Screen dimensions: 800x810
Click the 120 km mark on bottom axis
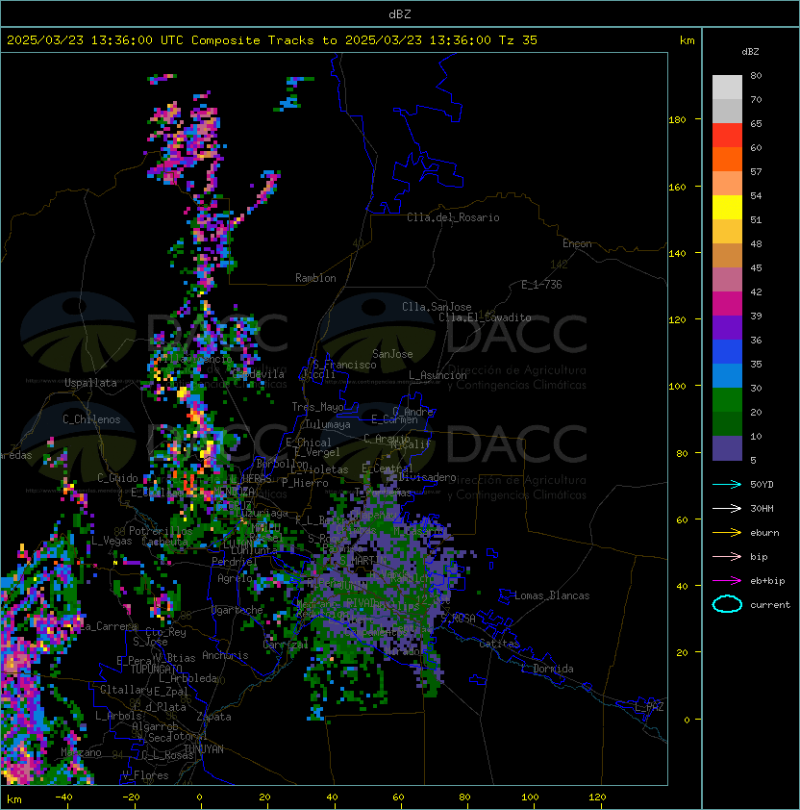tap(597, 797)
